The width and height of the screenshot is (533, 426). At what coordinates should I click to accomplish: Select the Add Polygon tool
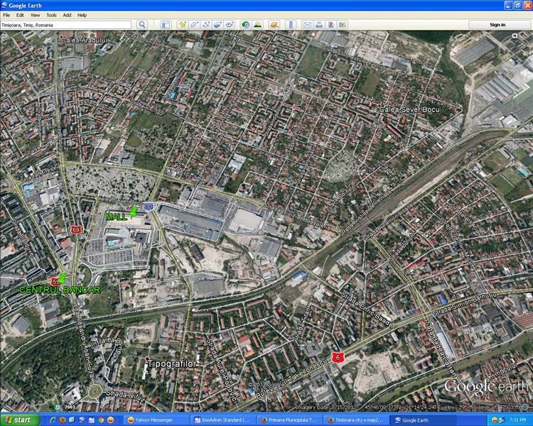[194, 25]
